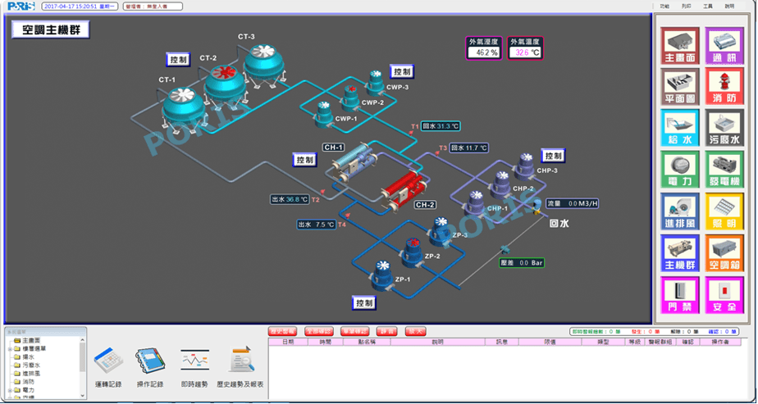Click the red 全部確認 acknowledge-all button
Viewport: 758px width, 404px height.
(318, 332)
